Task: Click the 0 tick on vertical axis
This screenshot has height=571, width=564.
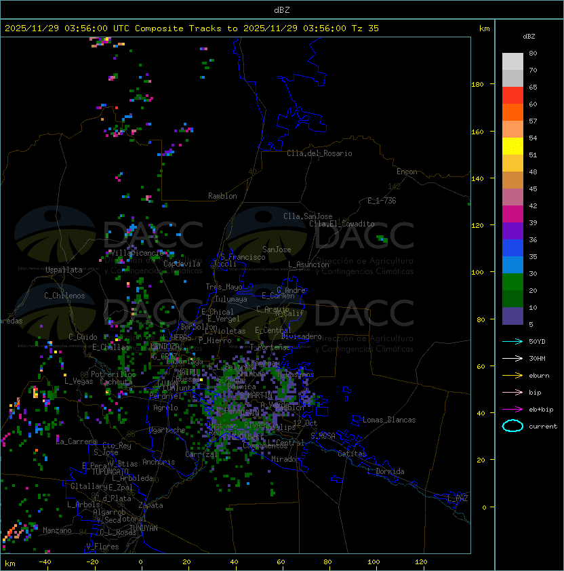Action: (484, 508)
